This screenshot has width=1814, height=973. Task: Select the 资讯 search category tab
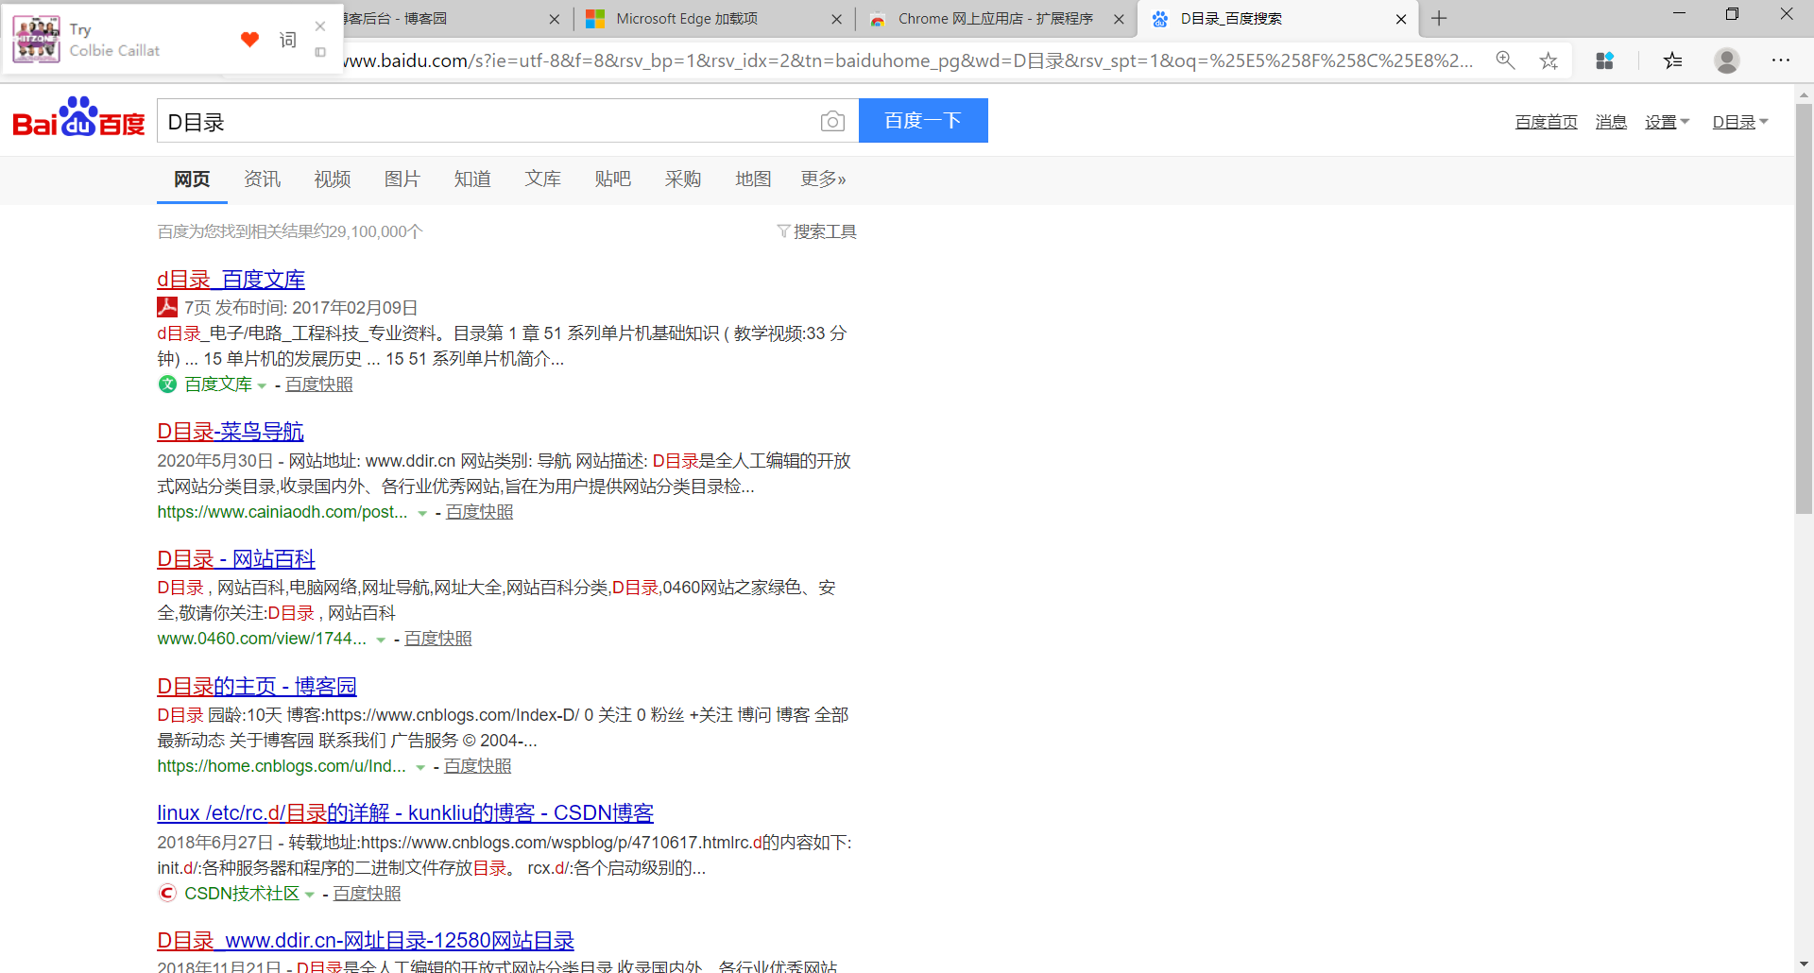pyautogui.click(x=262, y=179)
